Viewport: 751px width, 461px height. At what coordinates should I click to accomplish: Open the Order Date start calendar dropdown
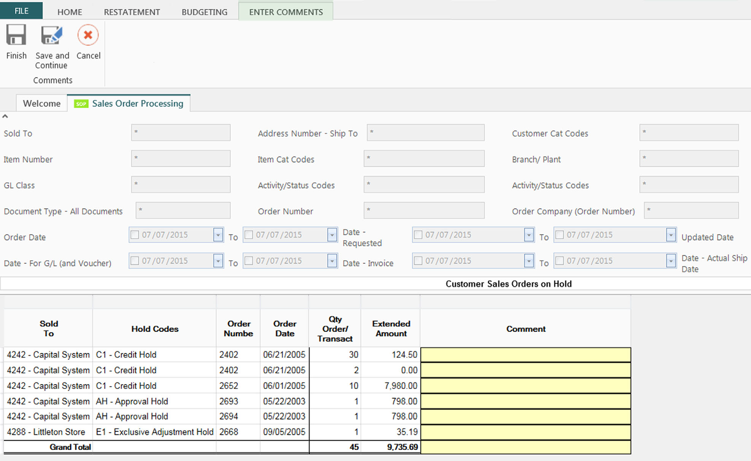point(218,235)
